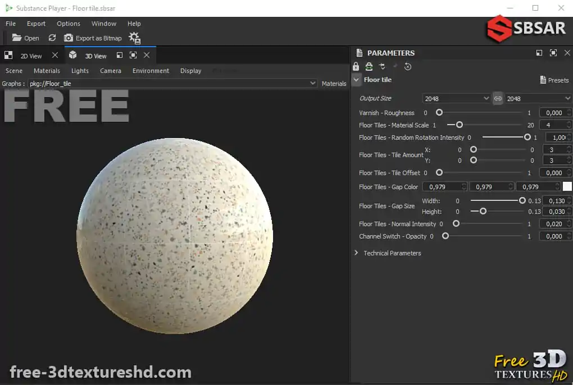Click the reset parameters circular arrow icon
Screen dimensions: 573x385
tap(408, 66)
